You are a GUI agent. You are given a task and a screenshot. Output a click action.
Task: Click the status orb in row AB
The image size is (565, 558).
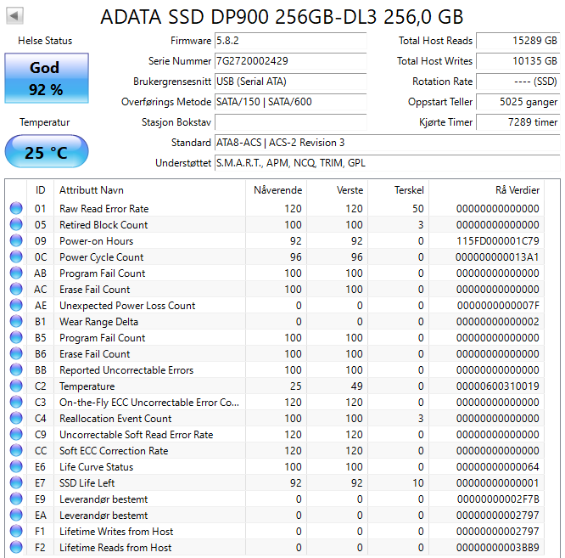[x=16, y=273]
